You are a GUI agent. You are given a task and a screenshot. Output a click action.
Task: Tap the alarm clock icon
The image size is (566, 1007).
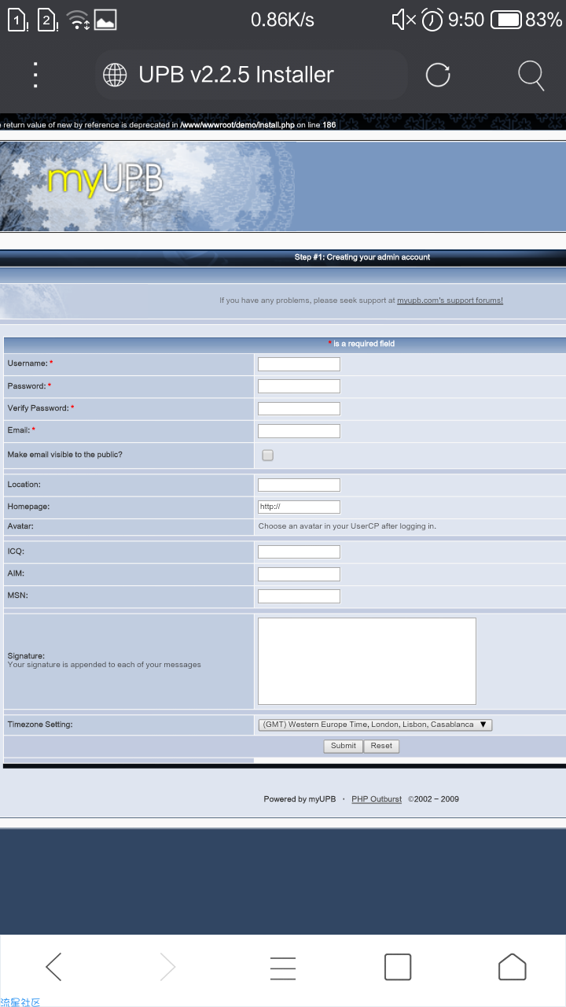tap(432, 20)
